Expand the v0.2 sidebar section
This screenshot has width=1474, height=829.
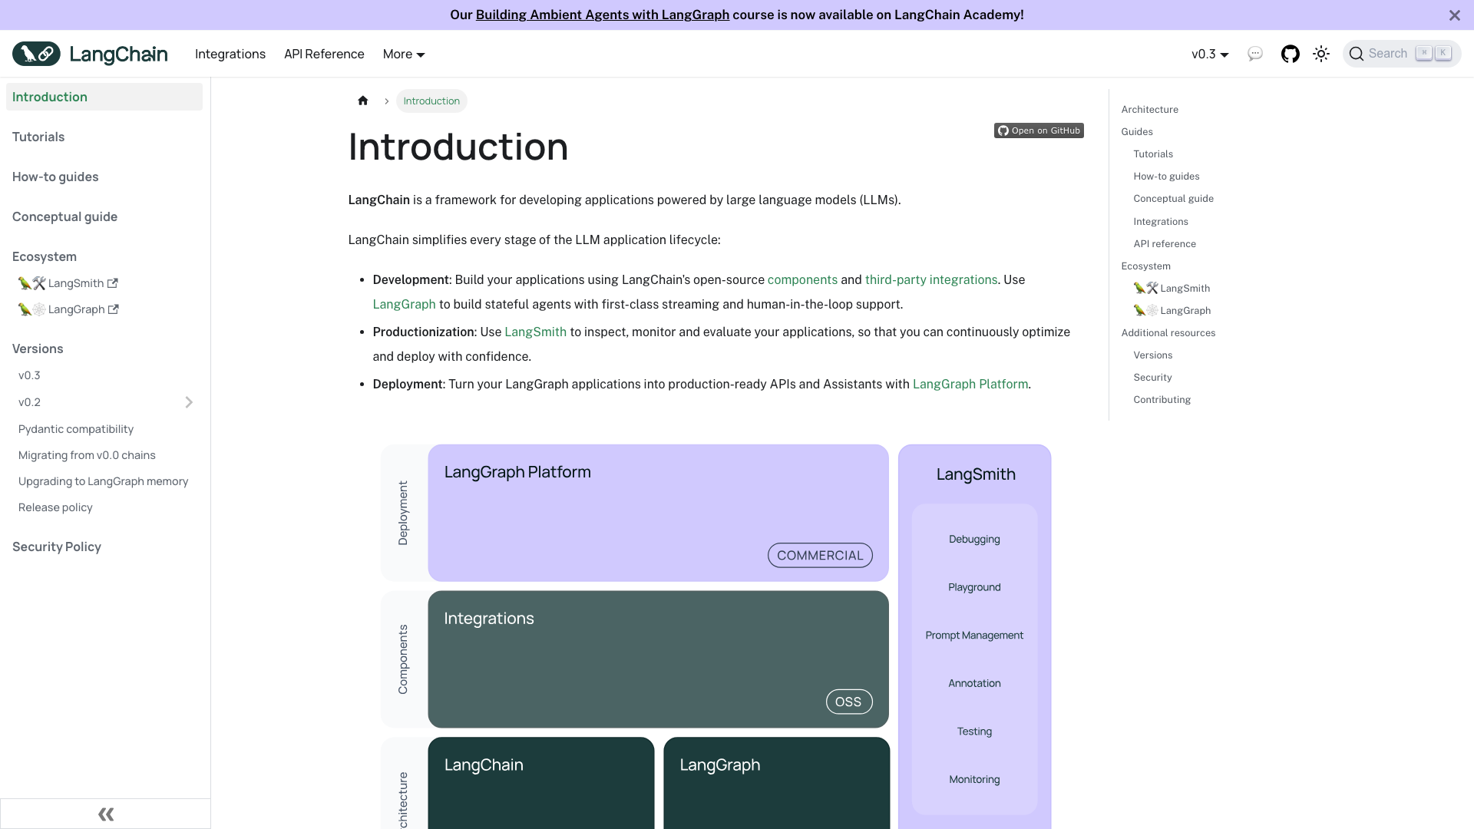189,402
